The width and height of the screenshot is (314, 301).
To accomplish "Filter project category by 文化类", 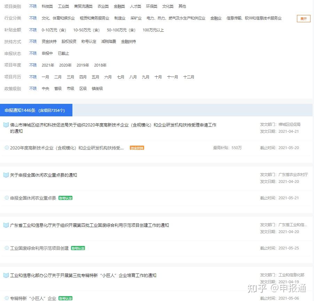I will click(x=168, y=6).
